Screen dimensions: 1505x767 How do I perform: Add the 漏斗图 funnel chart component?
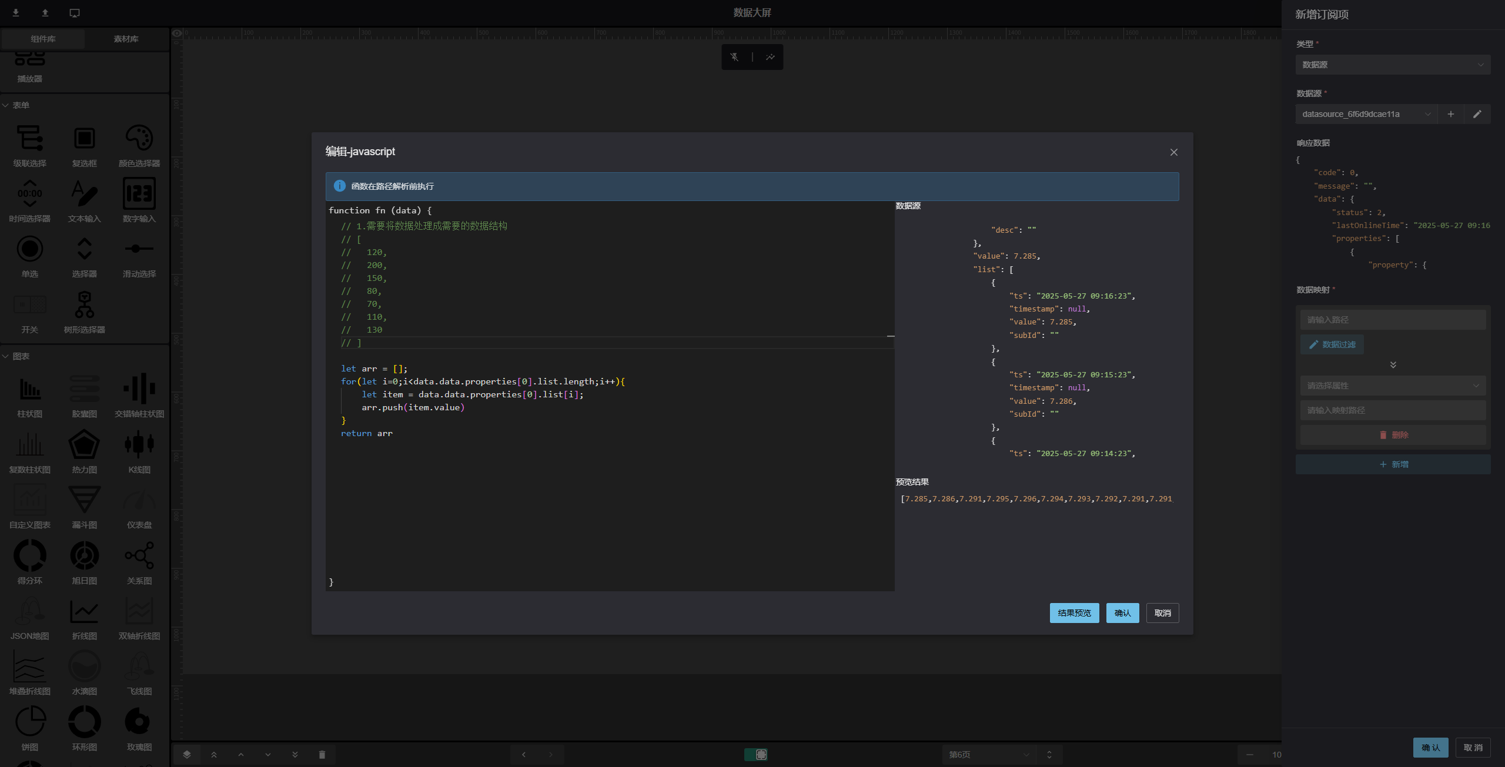click(x=85, y=500)
